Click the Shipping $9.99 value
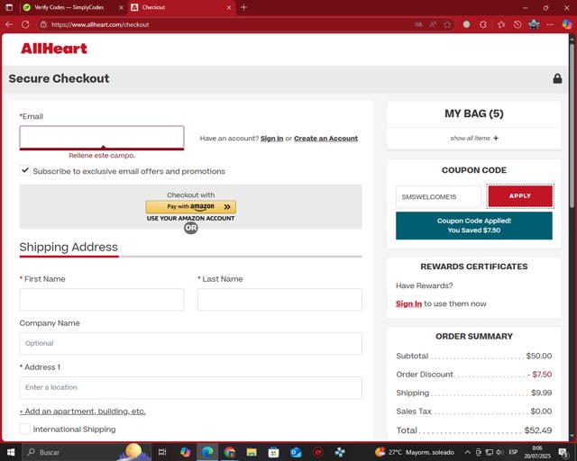This screenshot has height=461, width=577. tap(541, 393)
